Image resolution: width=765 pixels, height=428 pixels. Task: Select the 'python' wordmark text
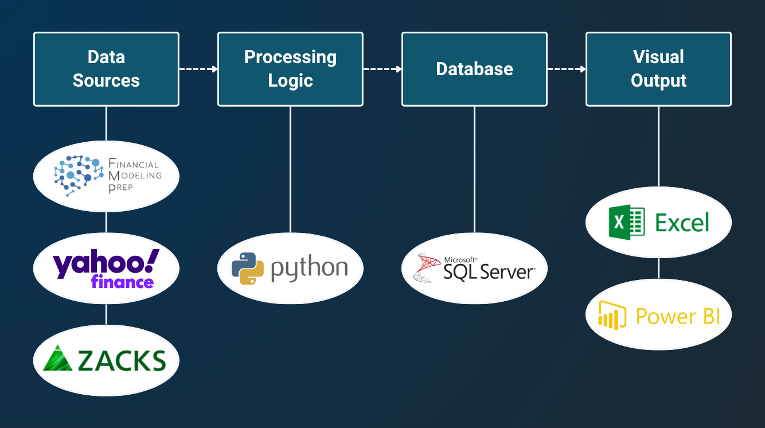(309, 269)
